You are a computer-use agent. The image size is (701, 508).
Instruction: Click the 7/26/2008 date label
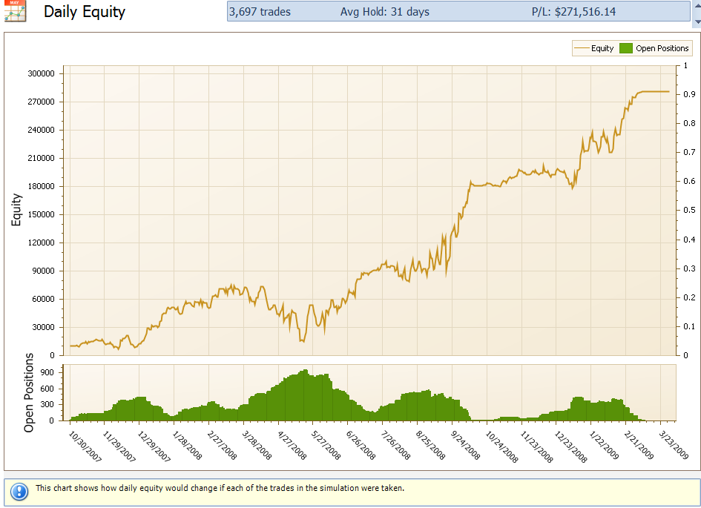tap(396, 446)
